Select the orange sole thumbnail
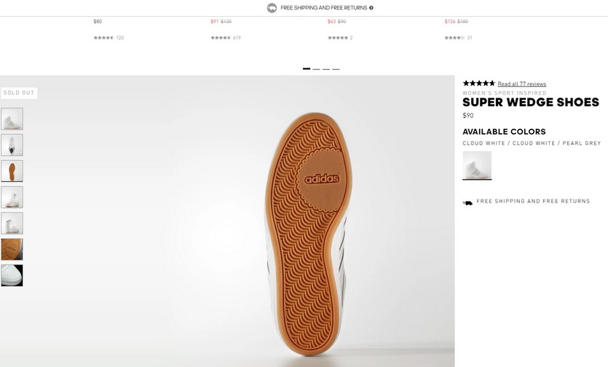 12,171
